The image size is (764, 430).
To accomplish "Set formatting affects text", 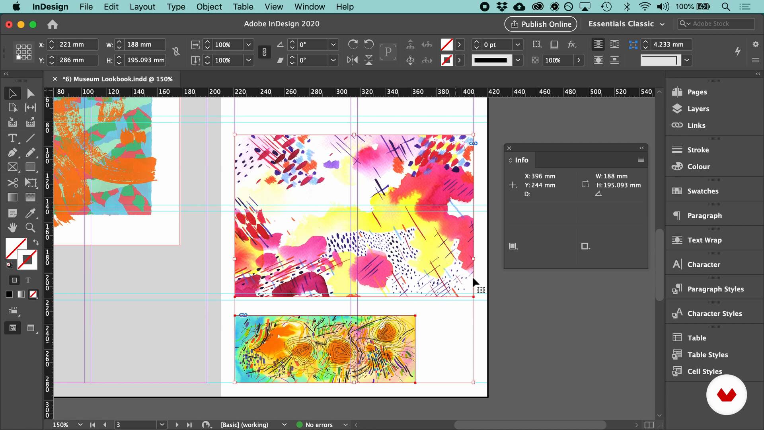I will [x=28, y=280].
